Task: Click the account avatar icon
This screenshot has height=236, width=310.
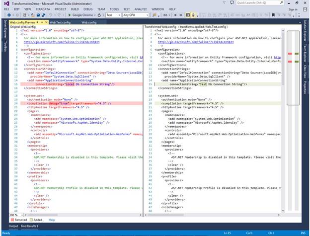Action: point(305,9)
